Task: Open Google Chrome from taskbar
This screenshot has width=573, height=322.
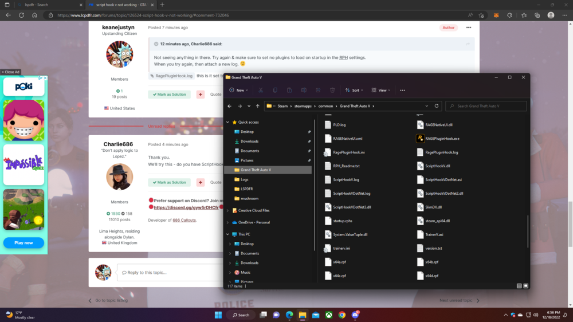Action: [x=342, y=315]
